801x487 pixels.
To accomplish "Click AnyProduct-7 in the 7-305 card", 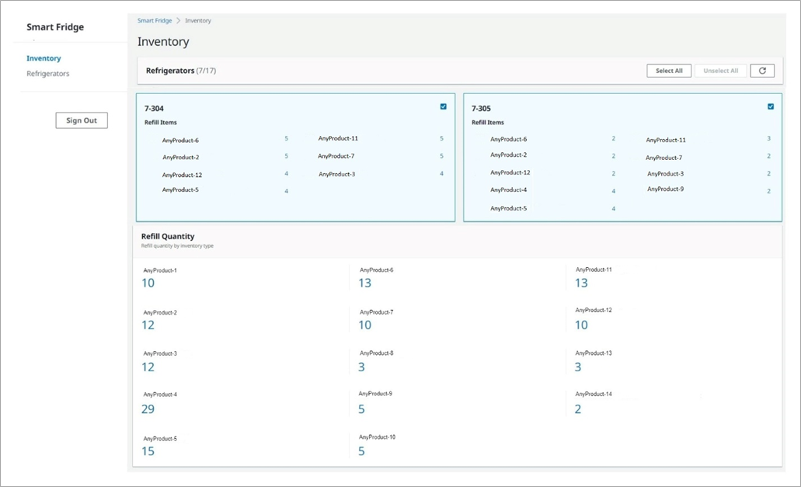I will pos(663,158).
